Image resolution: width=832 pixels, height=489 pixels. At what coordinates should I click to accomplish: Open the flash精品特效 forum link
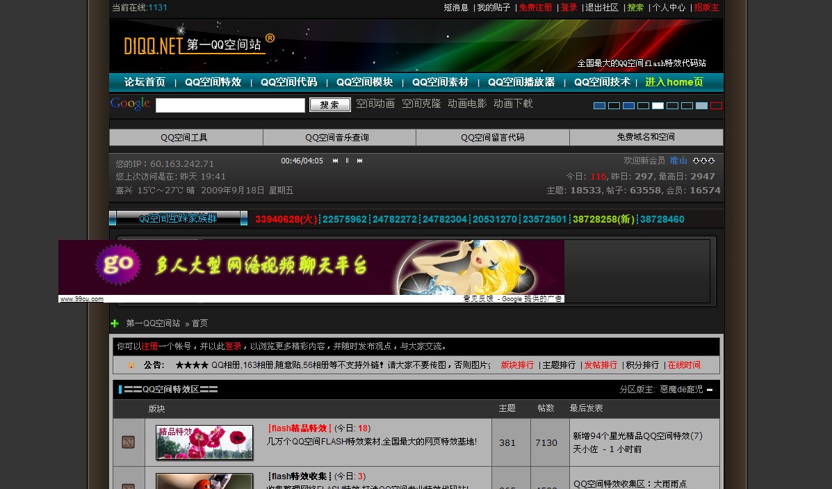pos(300,428)
